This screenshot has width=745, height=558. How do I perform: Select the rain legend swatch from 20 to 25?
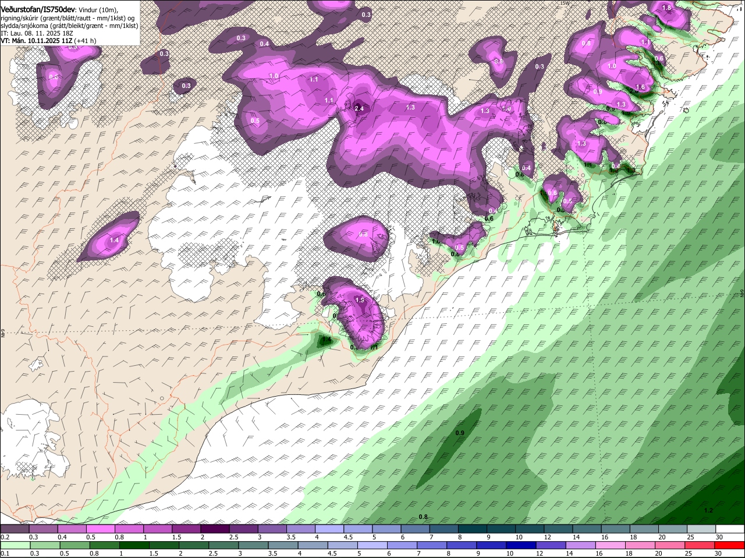670,545
